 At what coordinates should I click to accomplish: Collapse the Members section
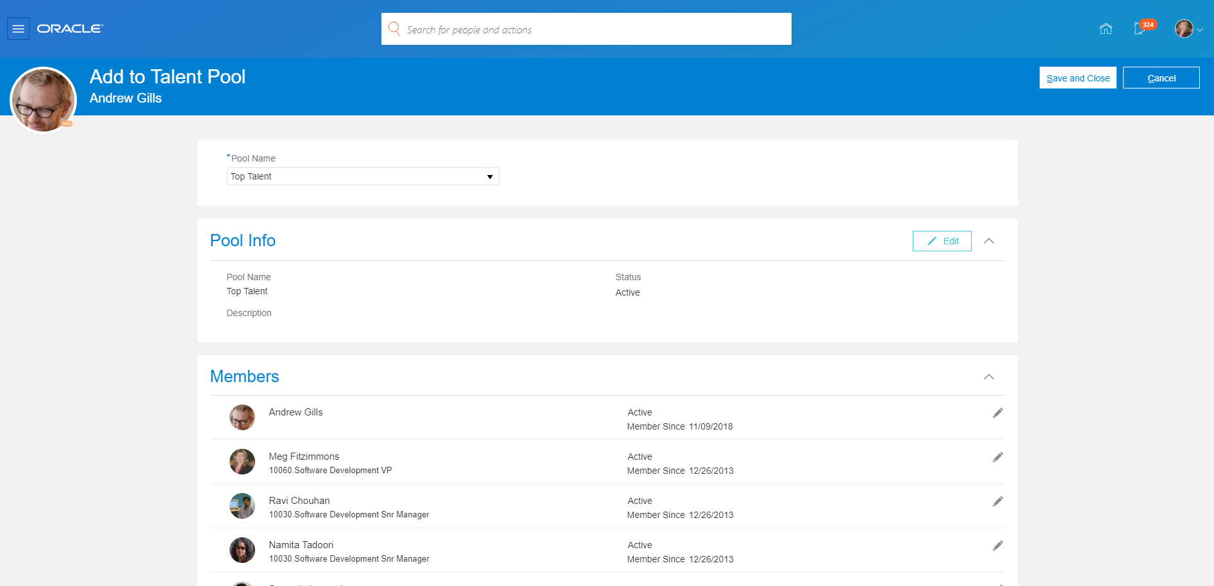989,377
